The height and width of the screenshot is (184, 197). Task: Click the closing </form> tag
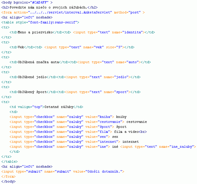click(8, 176)
